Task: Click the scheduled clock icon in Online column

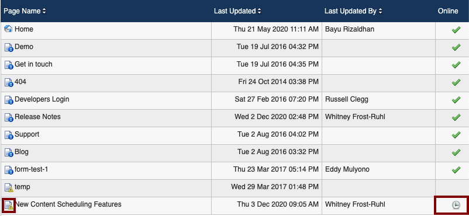Action: coord(456,205)
